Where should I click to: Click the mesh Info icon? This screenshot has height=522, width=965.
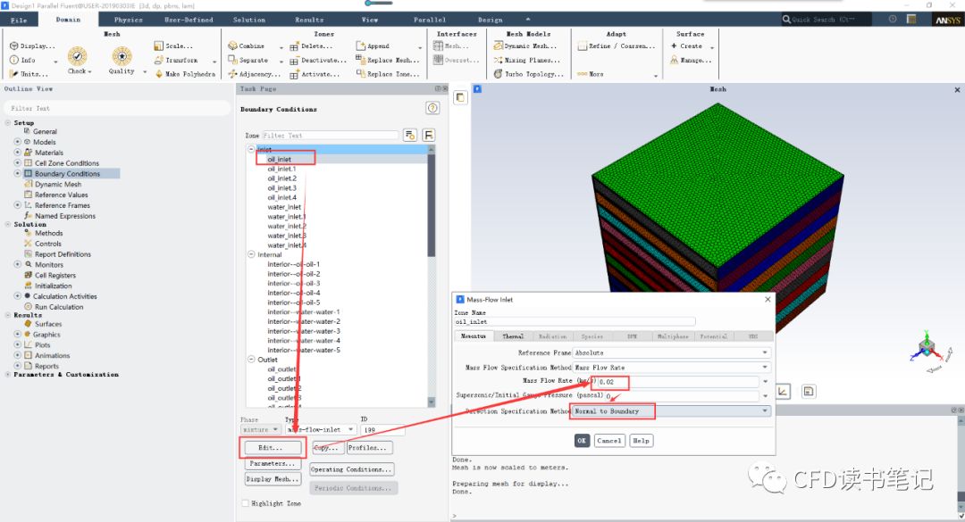point(14,61)
